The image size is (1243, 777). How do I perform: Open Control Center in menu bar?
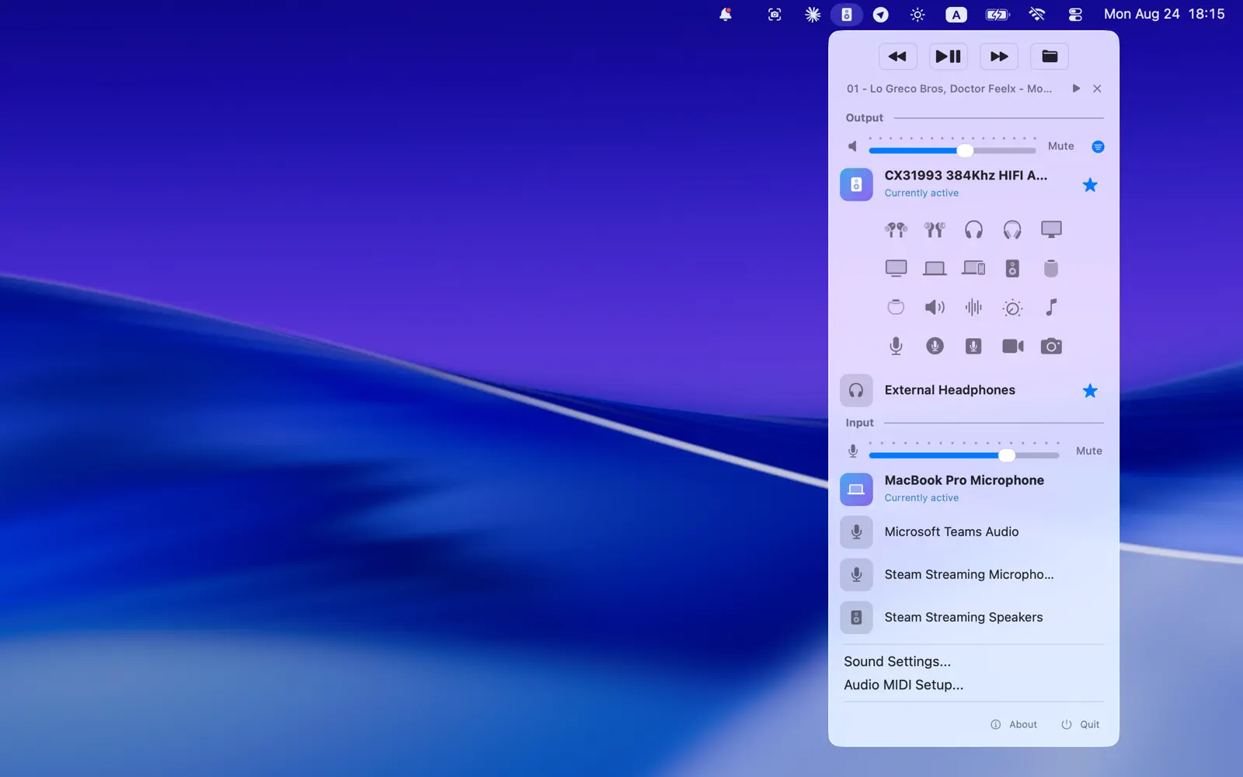point(1075,14)
